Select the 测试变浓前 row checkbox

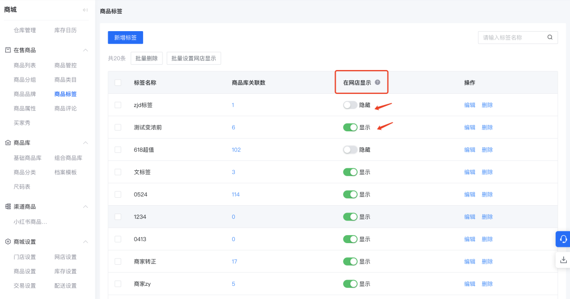(x=118, y=128)
